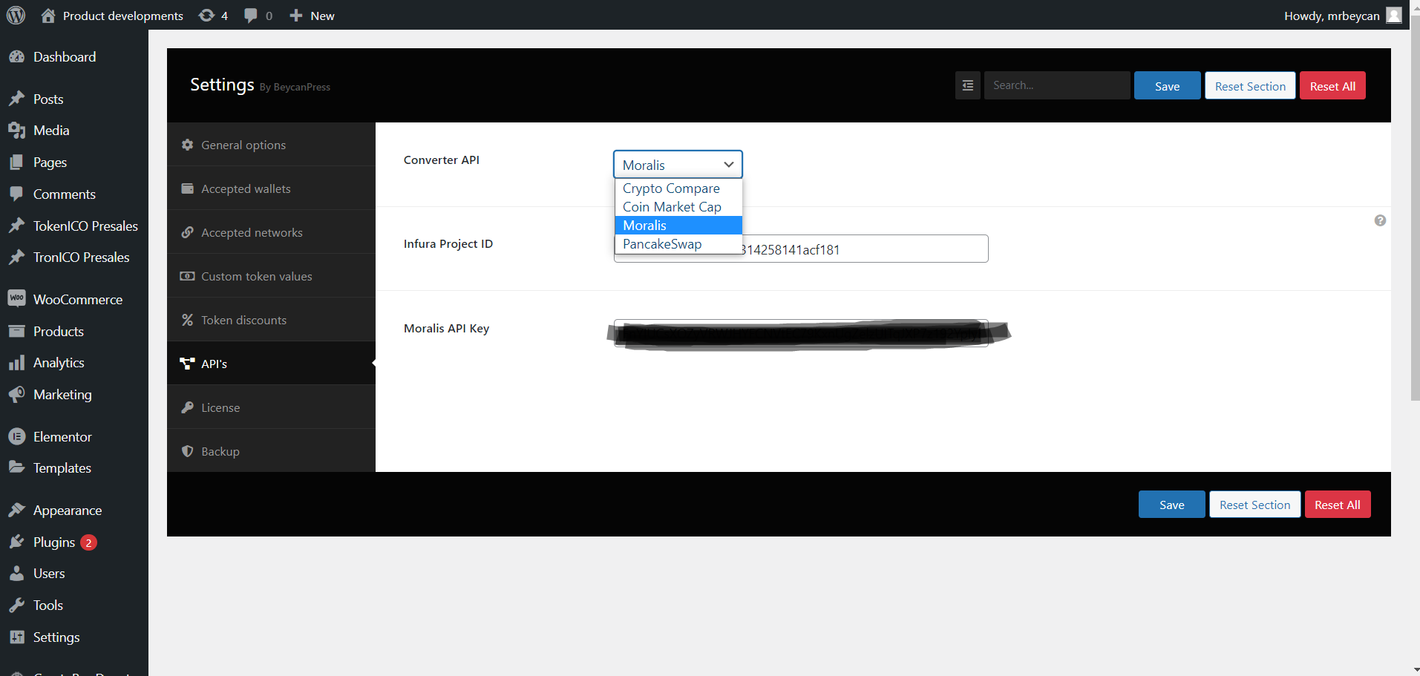The image size is (1420, 676).
Task: Select Moralis from the dropdown list
Action: (678, 226)
